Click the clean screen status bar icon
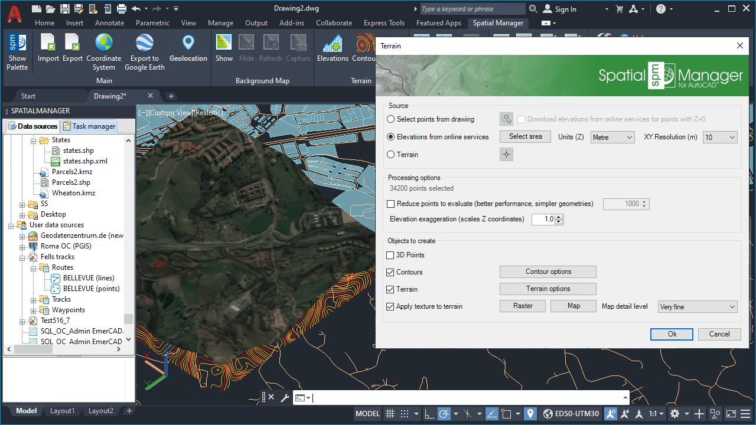756x425 pixels. point(731,414)
